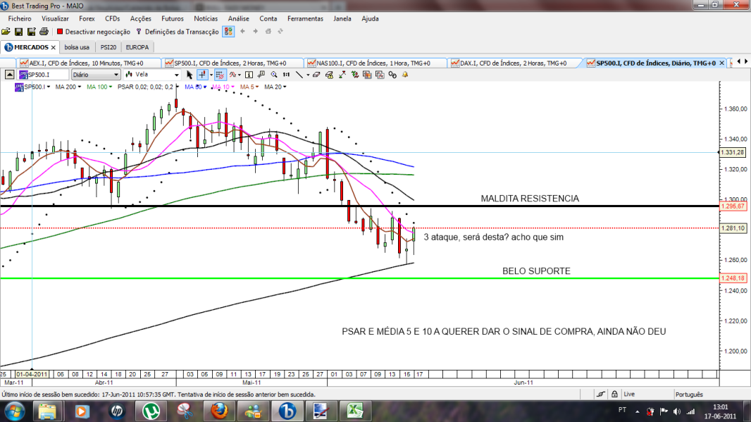Open the indicators icon on the chart toolbar
Viewport: 751px width, 422px height.
[x=232, y=74]
